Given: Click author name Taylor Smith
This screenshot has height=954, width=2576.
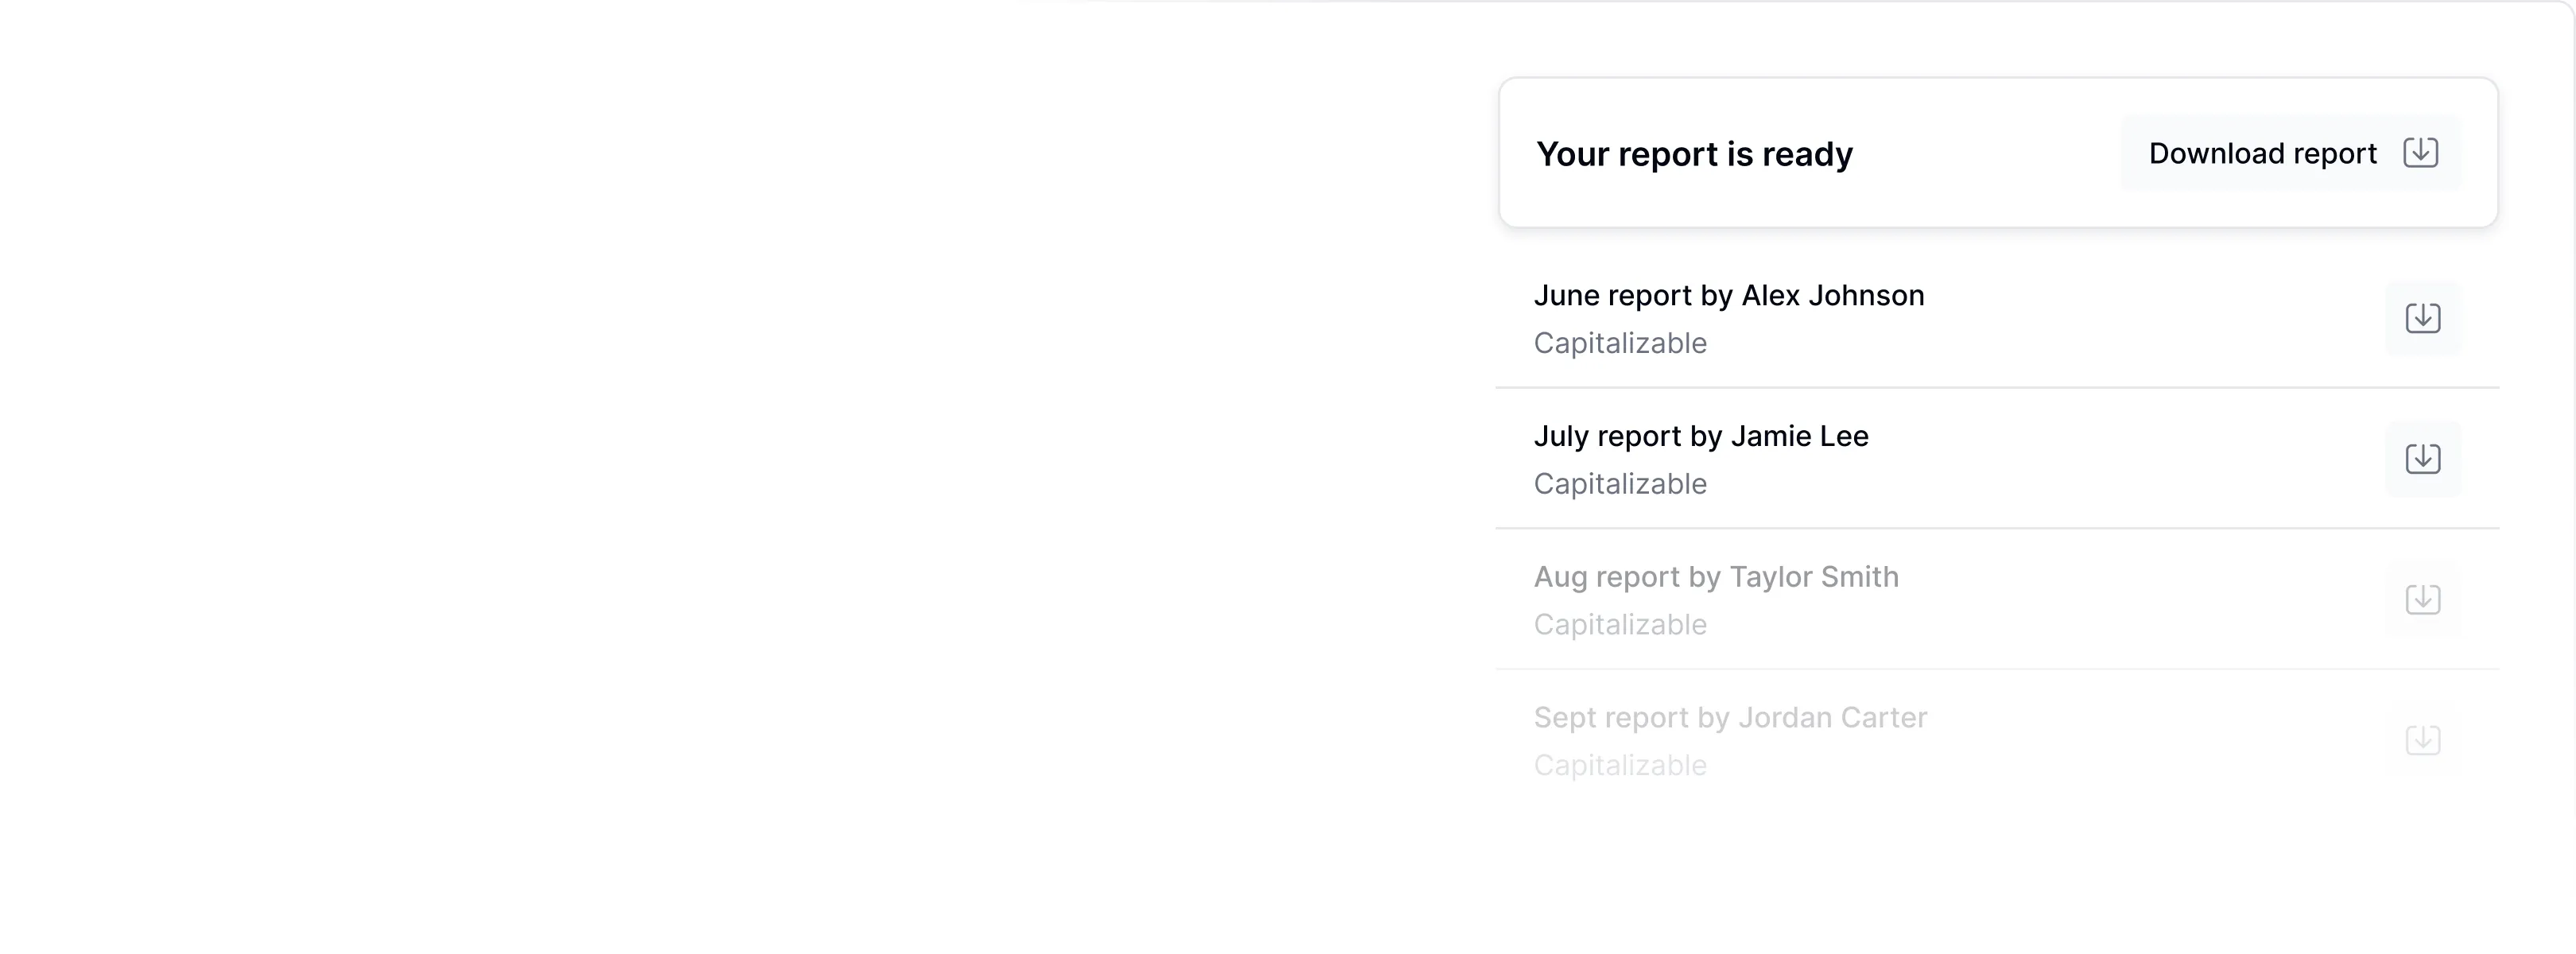Looking at the screenshot, I should click(x=1813, y=578).
